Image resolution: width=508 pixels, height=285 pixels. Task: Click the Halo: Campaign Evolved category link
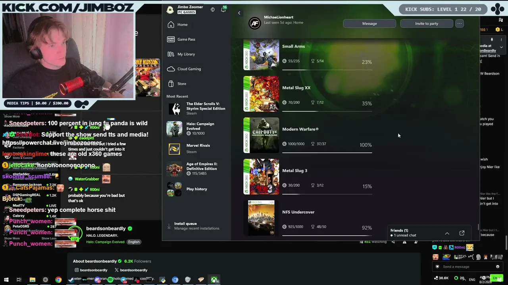pyautogui.click(x=105, y=242)
